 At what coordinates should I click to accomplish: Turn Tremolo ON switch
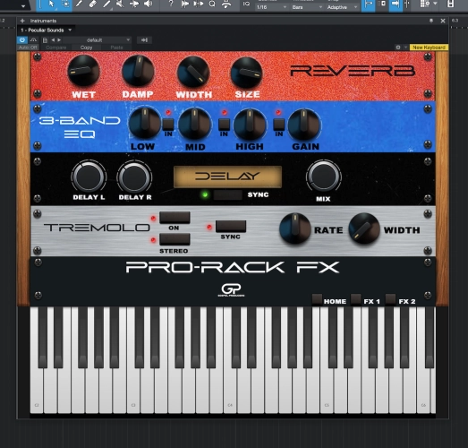[174, 218]
